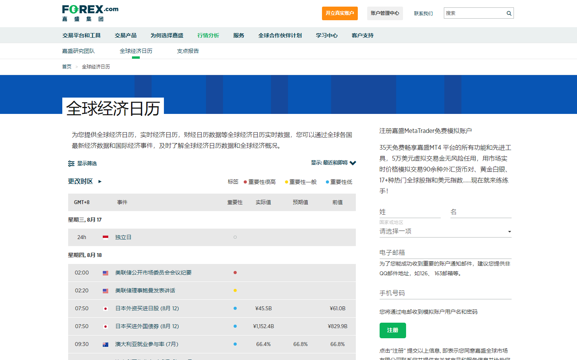Click the US flag in 02:00 row
The width and height of the screenshot is (577, 360).
(x=106, y=273)
